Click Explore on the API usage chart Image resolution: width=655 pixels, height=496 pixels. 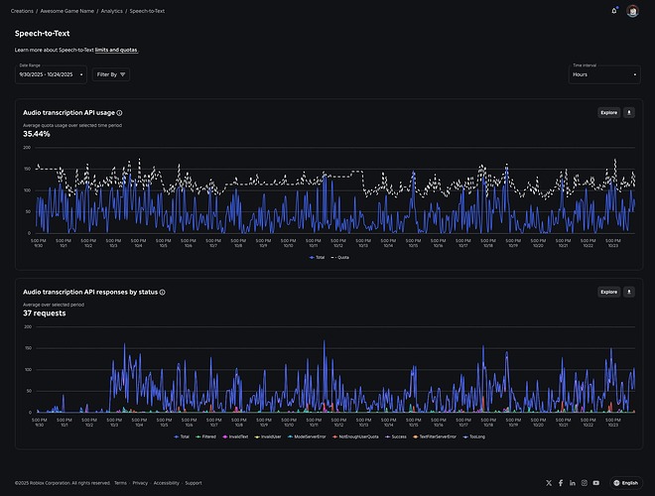coord(608,113)
